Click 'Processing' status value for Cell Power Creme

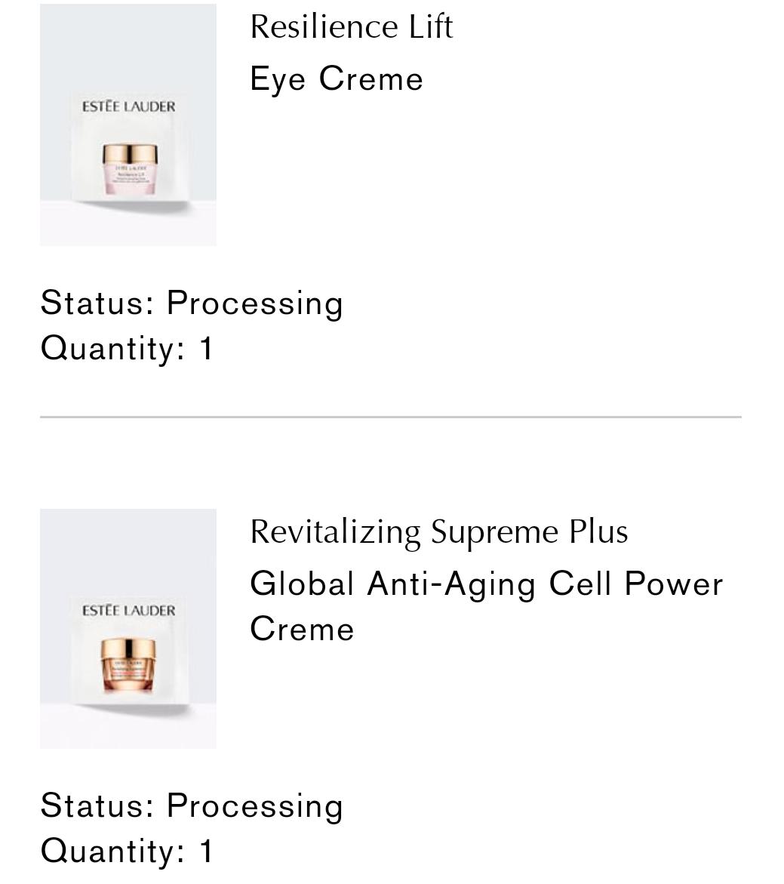click(x=254, y=806)
